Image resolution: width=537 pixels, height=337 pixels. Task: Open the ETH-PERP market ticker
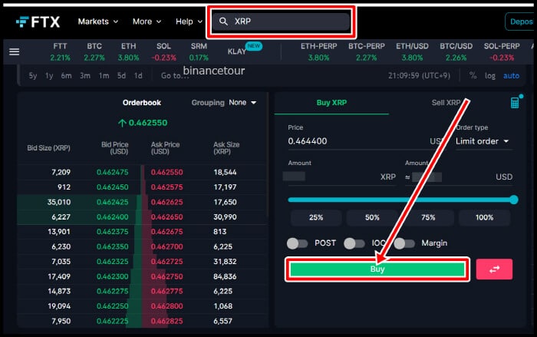[318, 51]
